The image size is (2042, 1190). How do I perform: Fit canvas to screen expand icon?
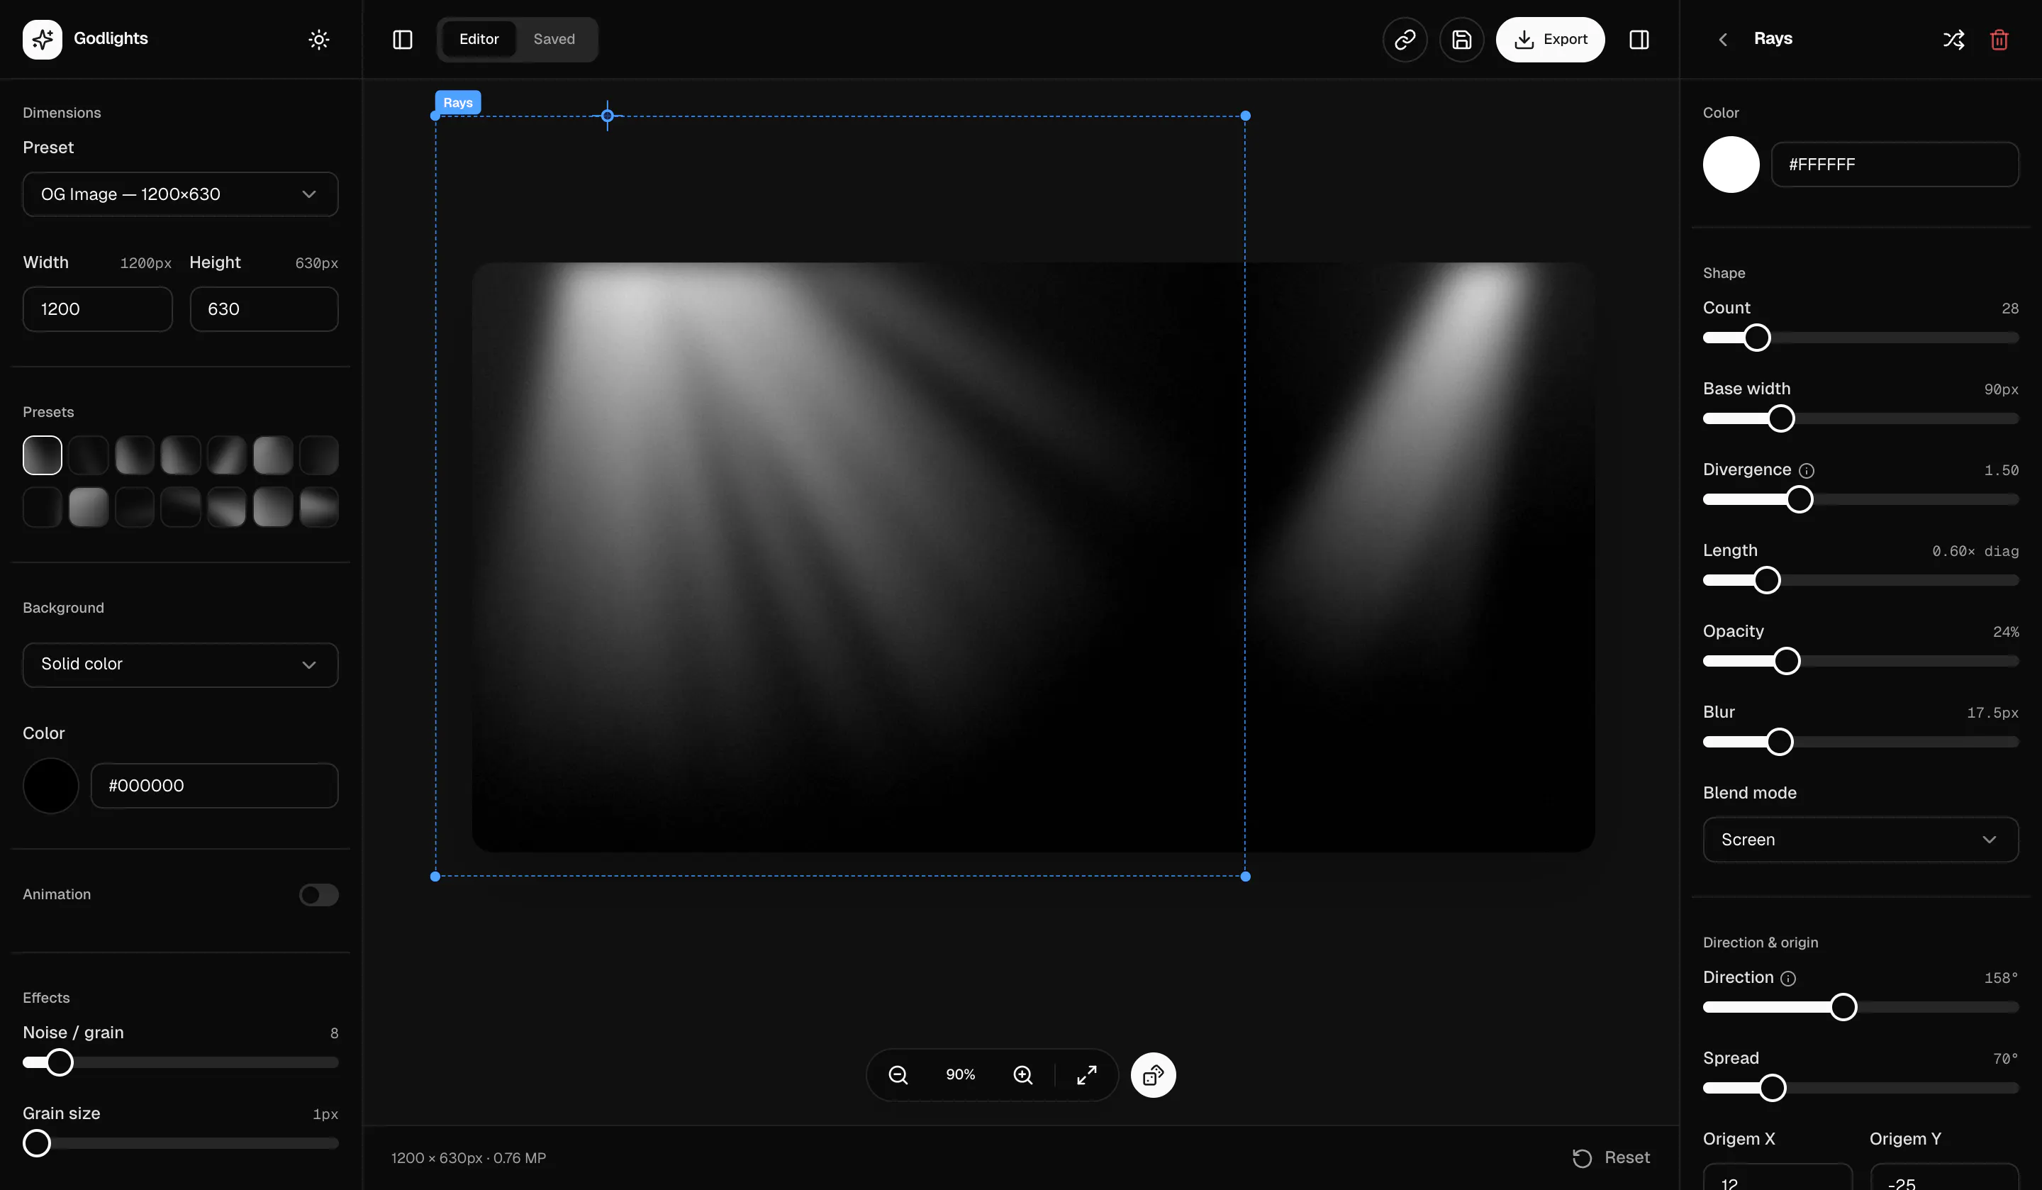click(x=1087, y=1075)
